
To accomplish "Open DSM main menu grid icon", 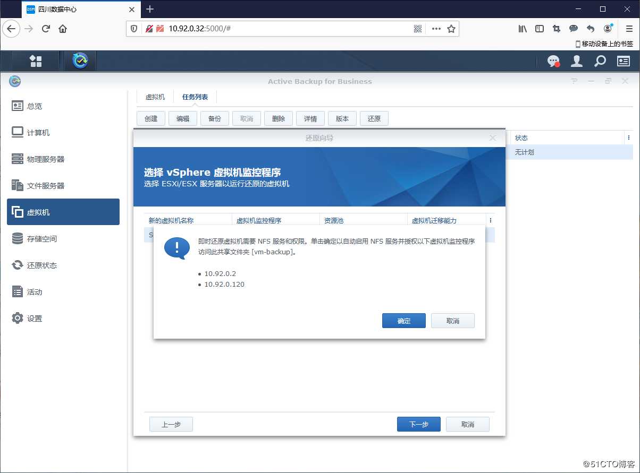I will tap(36, 61).
